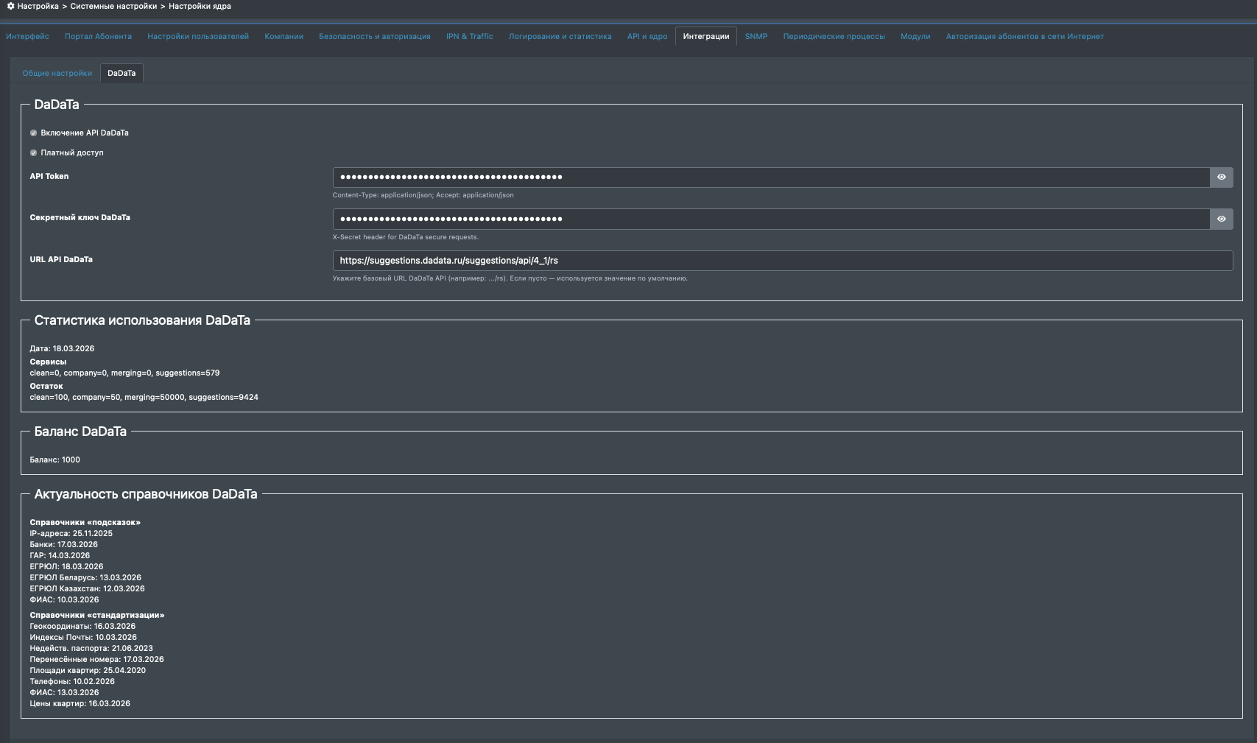1257x743 pixels.
Task: Open the 'Периодические процессы' tab
Action: pos(834,36)
